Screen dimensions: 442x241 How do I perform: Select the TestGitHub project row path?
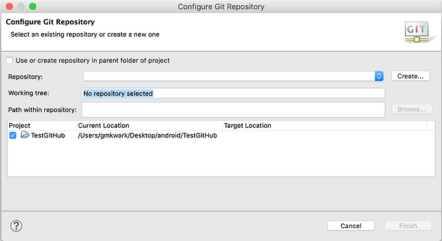point(147,136)
